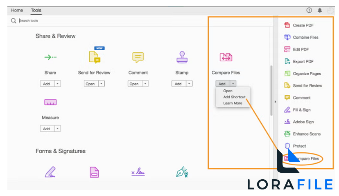339x196 pixels.
Task: Choose Learn More from the menu
Action: tap(233, 103)
